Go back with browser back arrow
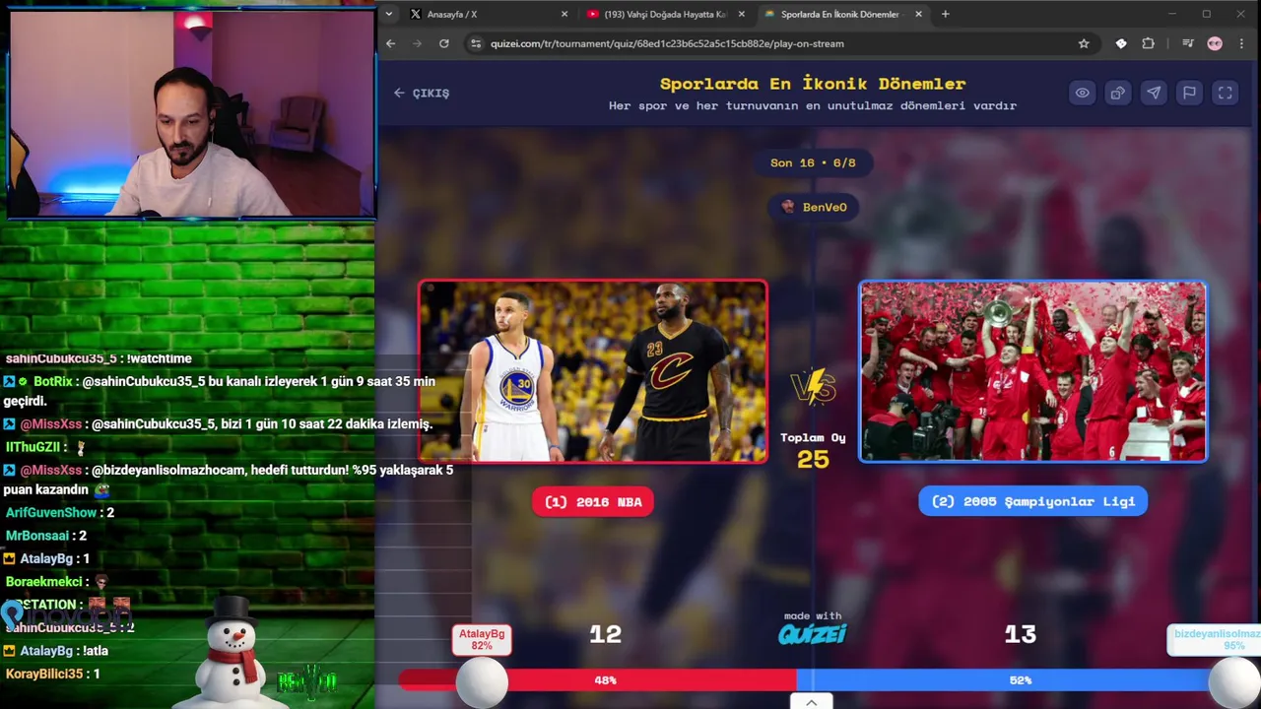The image size is (1261, 709). point(391,43)
